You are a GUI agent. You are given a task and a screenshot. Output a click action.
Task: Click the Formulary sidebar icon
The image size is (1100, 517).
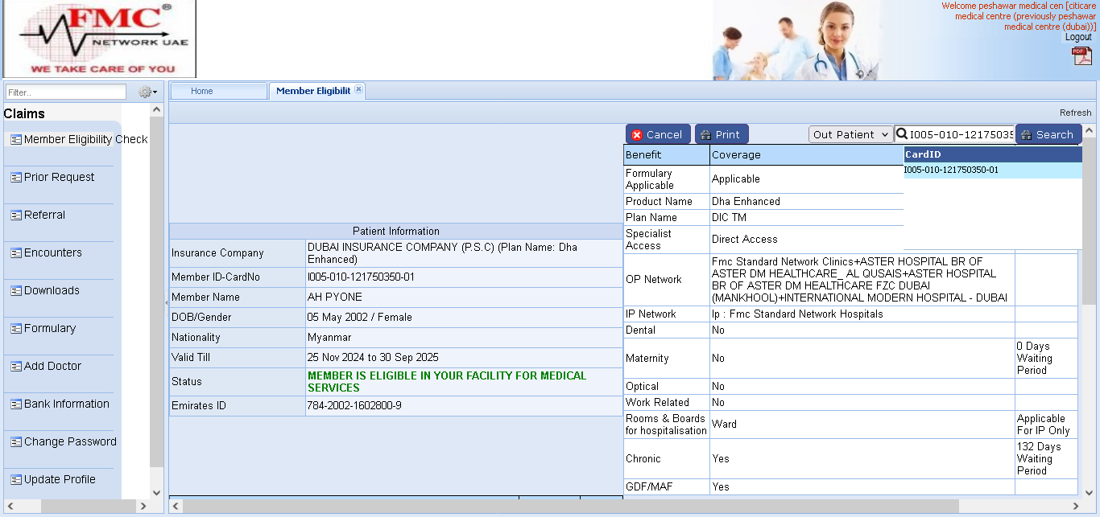tap(16, 329)
